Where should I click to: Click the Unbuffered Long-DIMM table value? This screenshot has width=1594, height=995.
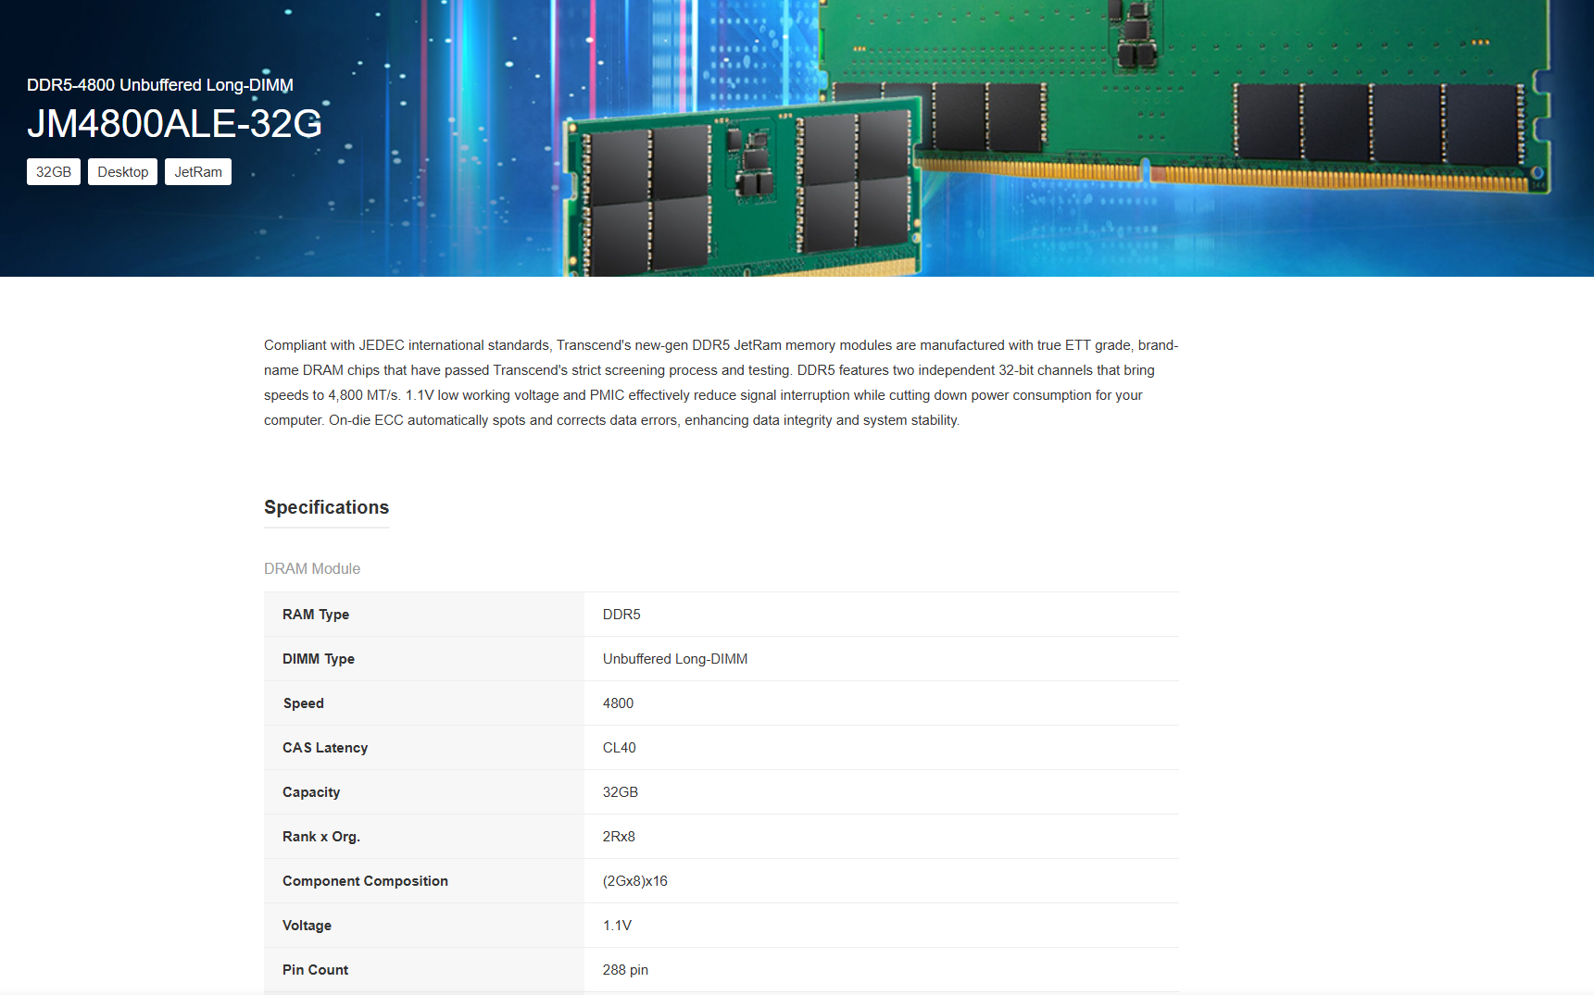(675, 659)
